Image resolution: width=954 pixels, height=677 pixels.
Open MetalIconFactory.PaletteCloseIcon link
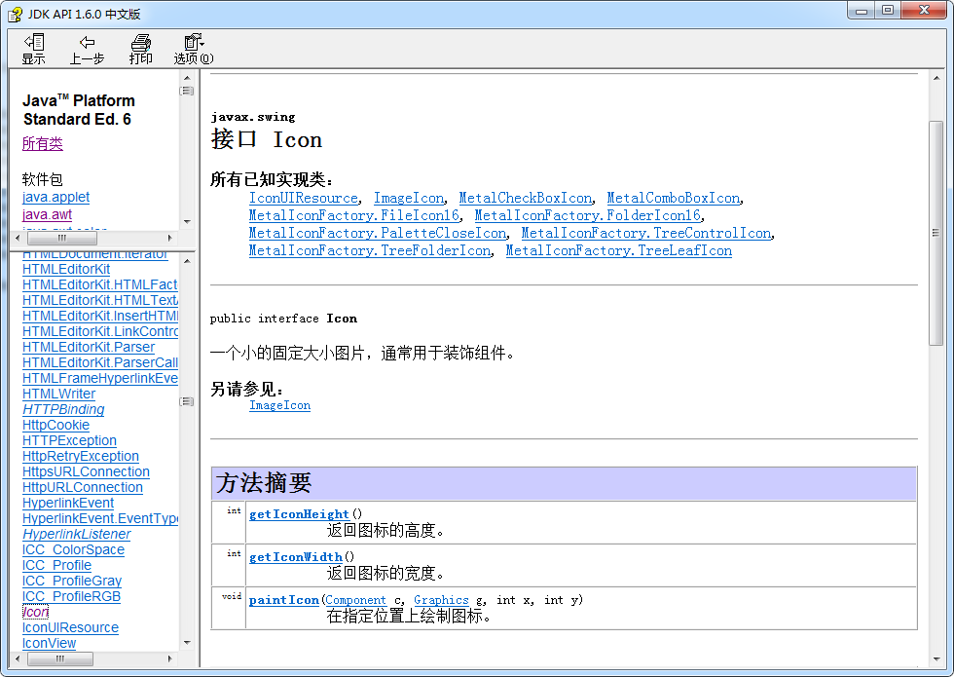coord(378,233)
